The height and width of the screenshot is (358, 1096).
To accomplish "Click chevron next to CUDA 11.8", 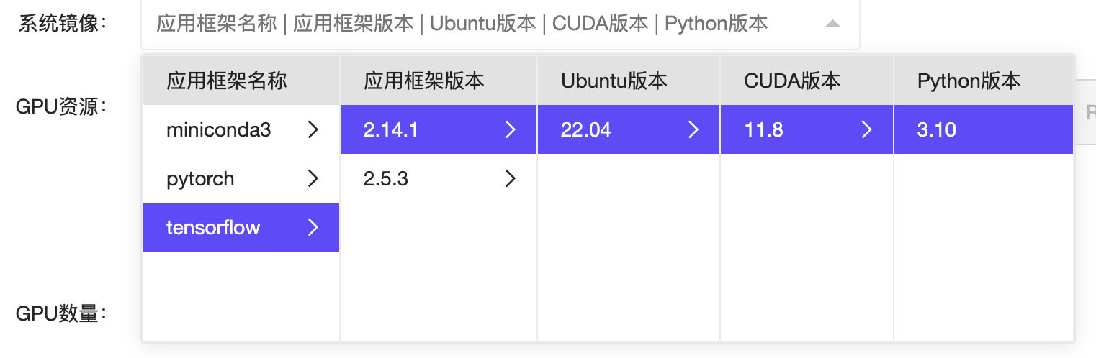I will [867, 130].
